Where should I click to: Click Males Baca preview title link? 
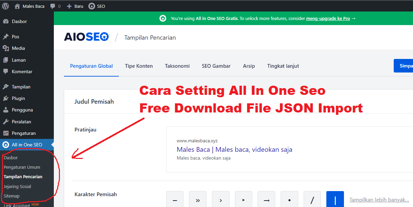[234, 149]
